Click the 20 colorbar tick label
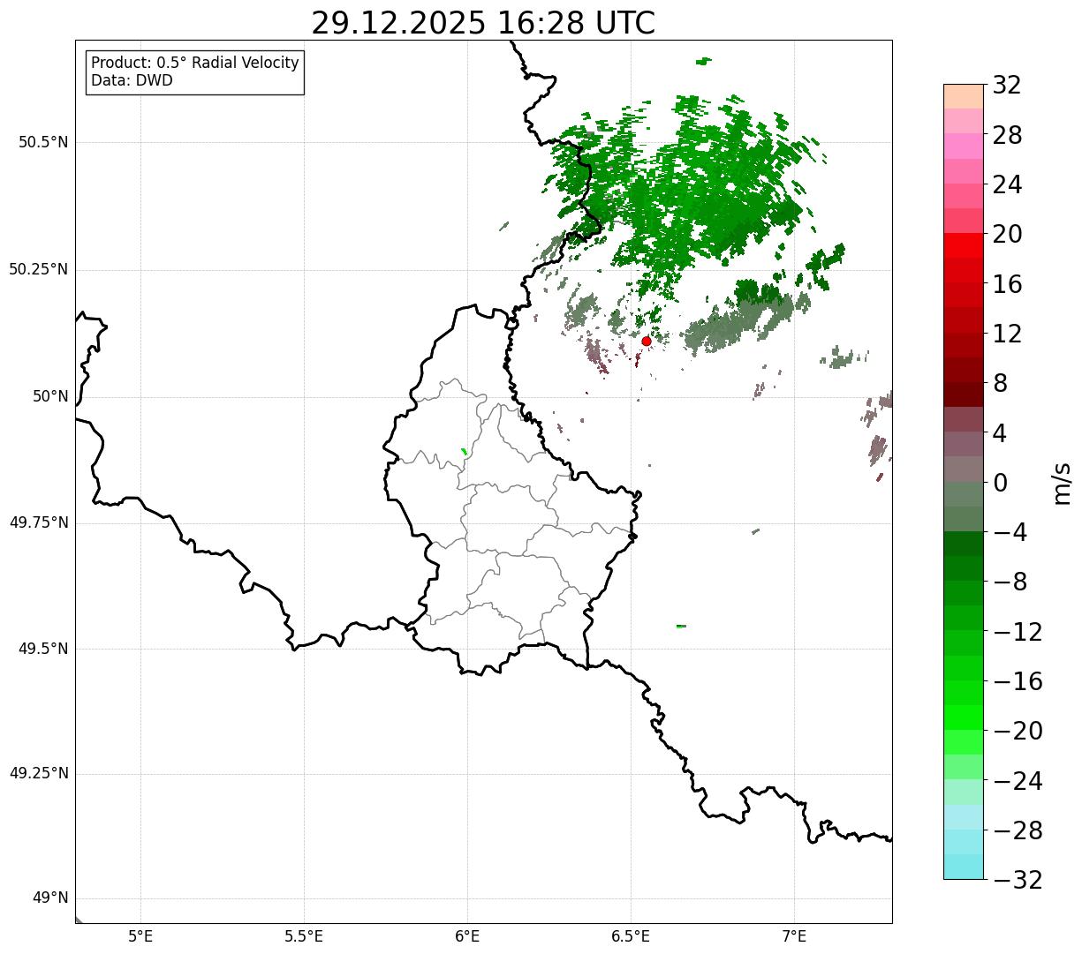 click(1006, 235)
